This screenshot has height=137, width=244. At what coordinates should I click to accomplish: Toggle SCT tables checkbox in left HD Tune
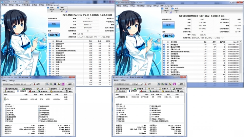pos(39,117)
